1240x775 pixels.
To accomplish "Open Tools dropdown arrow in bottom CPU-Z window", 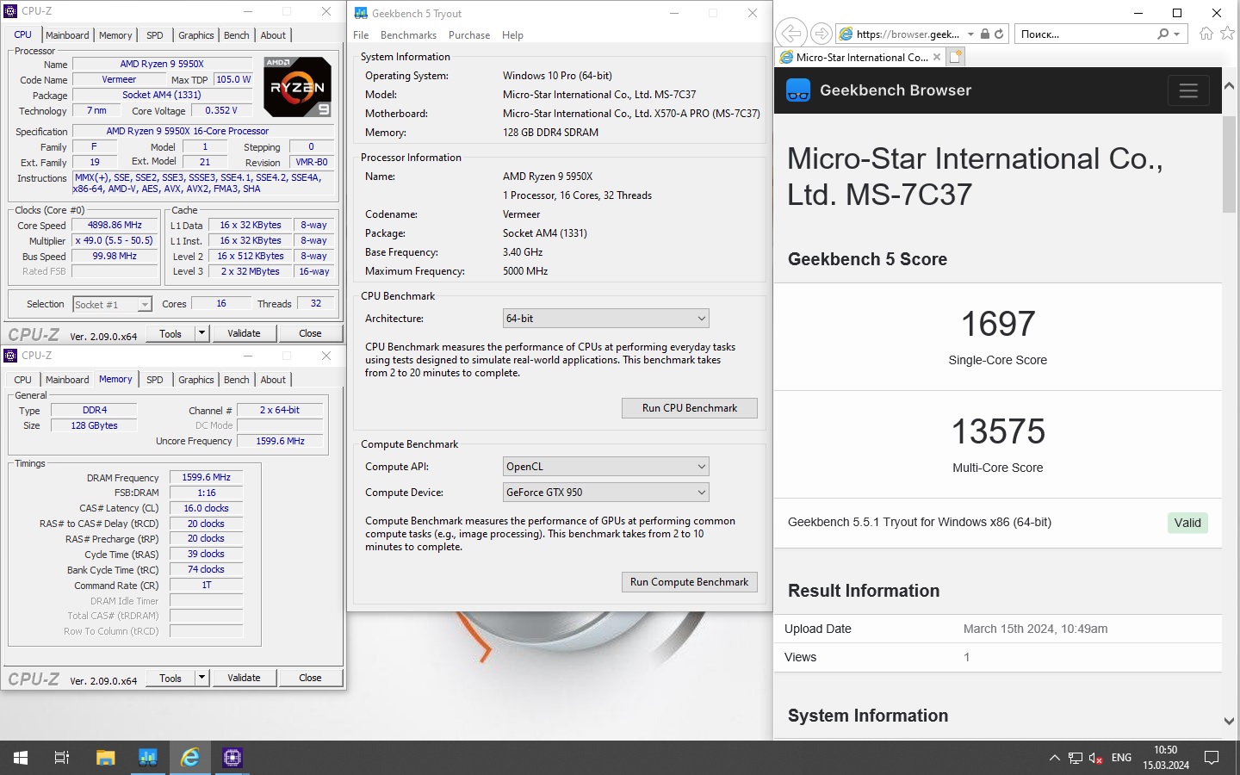I will click(201, 678).
